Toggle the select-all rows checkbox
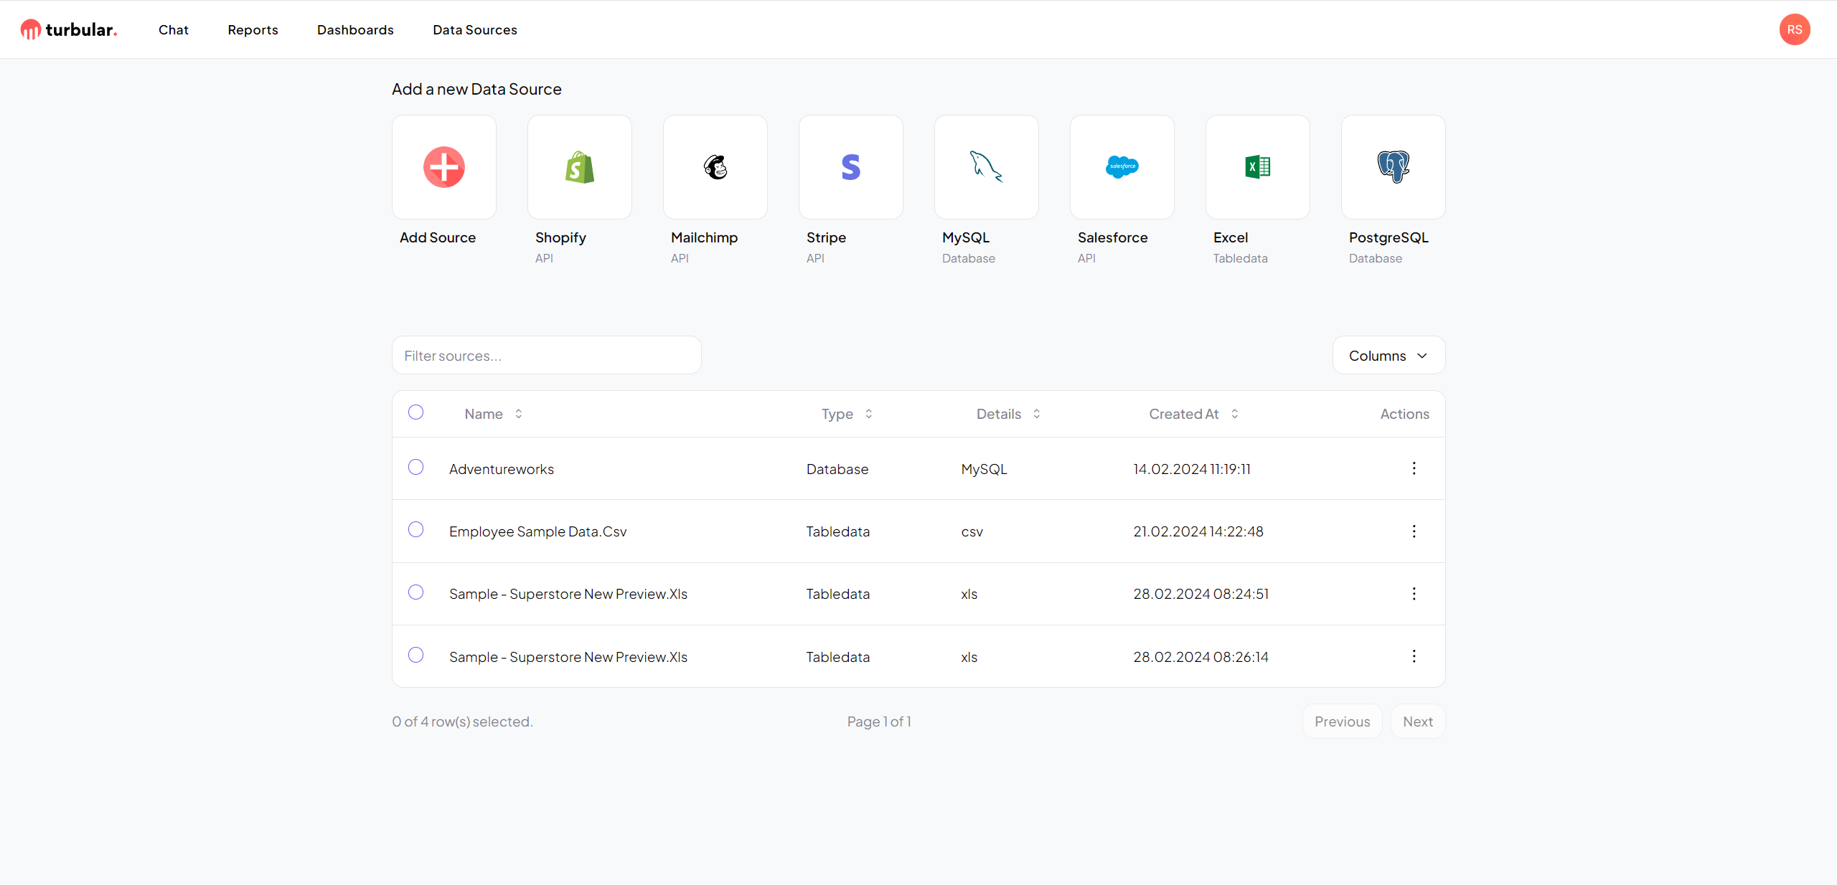1837x885 pixels. [415, 412]
